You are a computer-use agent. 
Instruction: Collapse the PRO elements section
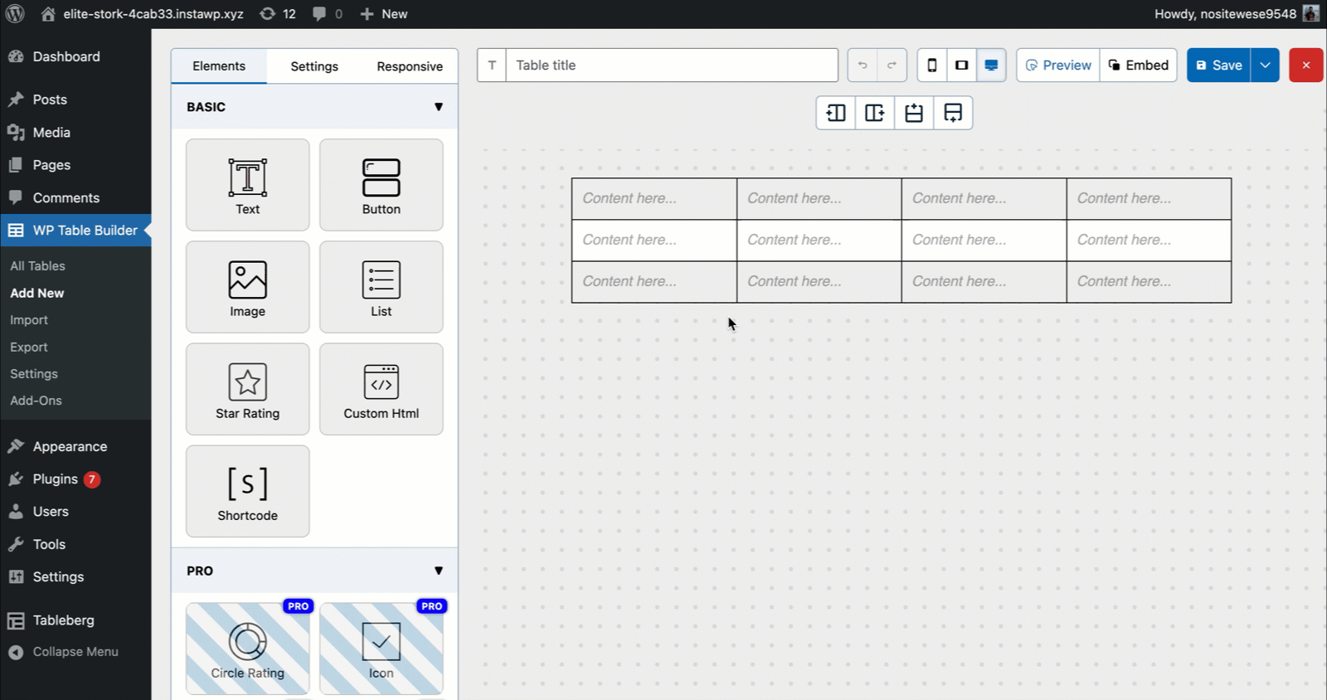point(438,571)
